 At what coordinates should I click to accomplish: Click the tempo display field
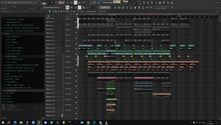click(61, 2)
